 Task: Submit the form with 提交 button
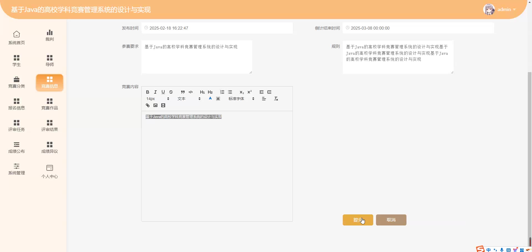[x=358, y=220]
